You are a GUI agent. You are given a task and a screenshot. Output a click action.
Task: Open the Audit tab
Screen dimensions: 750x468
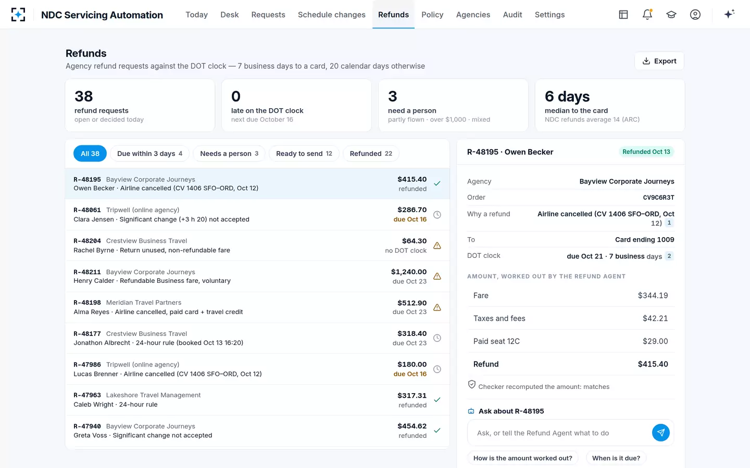[x=512, y=15]
